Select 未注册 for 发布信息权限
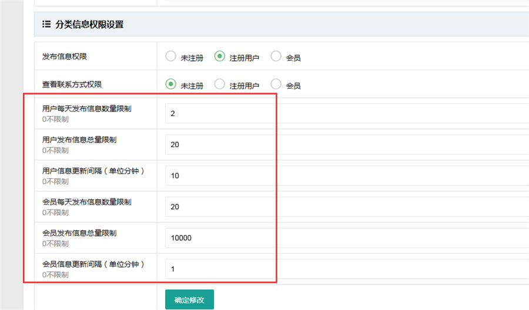 (171, 57)
